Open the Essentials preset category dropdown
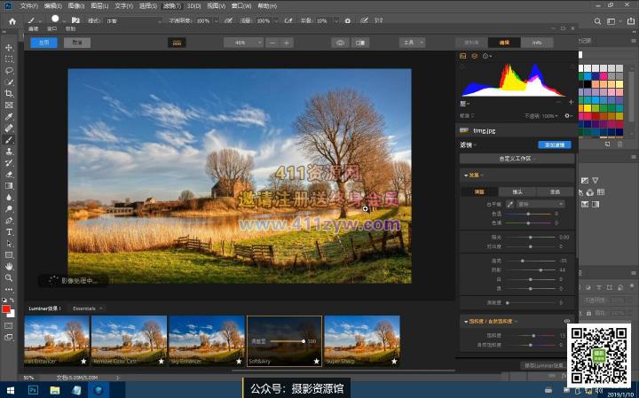639x398 pixels. click(x=88, y=308)
